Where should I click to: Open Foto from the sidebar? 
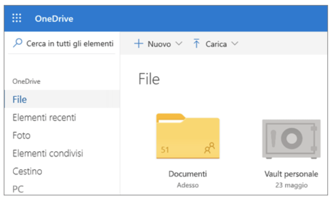(x=21, y=135)
